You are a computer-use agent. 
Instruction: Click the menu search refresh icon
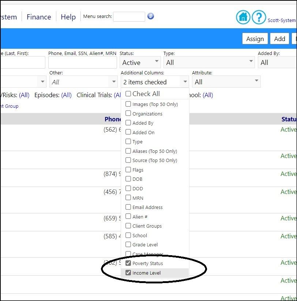(x=151, y=16)
